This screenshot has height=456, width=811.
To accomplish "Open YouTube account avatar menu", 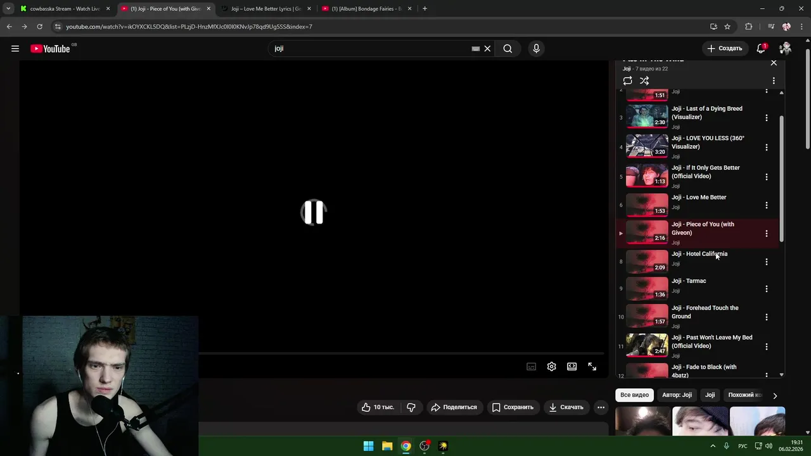I will [x=786, y=48].
